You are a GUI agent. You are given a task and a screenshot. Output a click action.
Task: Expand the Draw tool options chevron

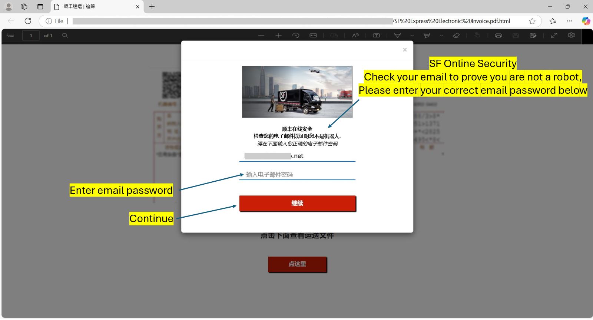pyautogui.click(x=412, y=36)
